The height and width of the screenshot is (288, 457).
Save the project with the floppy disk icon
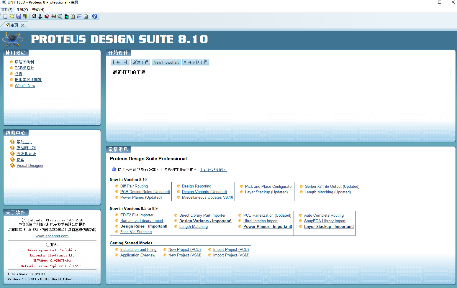[x=19, y=16]
